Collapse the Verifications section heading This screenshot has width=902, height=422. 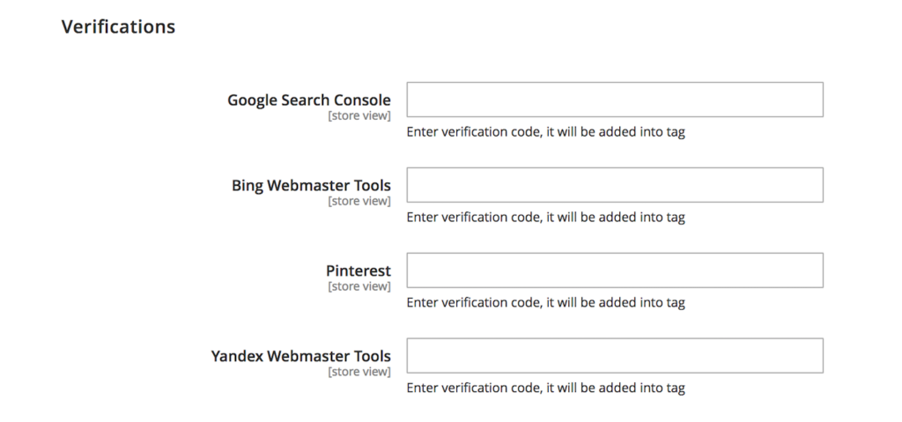point(118,26)
